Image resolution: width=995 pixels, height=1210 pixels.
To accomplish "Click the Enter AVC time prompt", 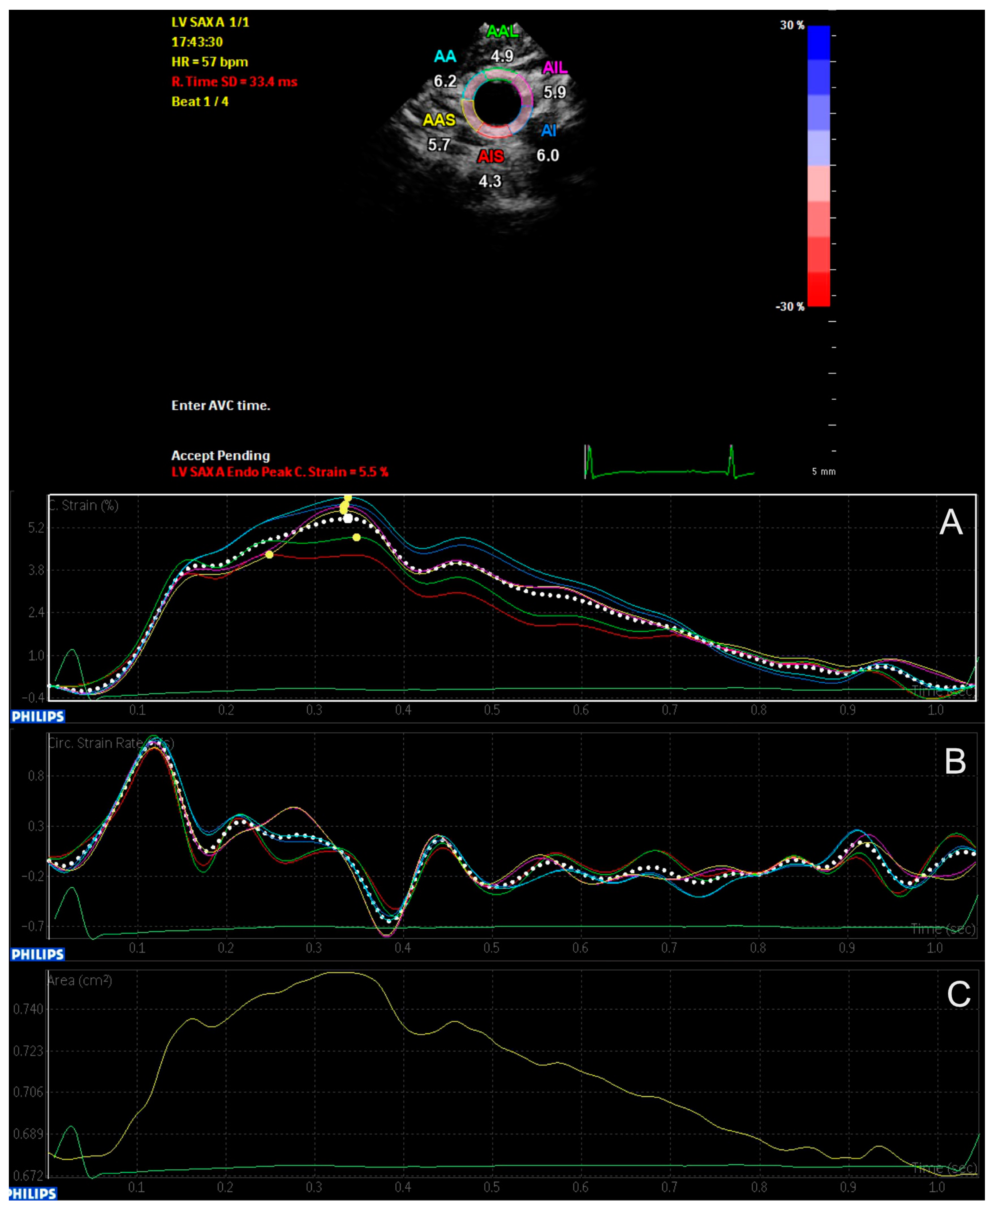I will (221, 405).
